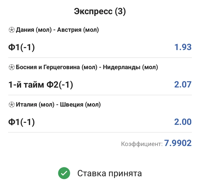Click the Коэффициент label
This screenshot has height=181, width=200.
(142, 144)
